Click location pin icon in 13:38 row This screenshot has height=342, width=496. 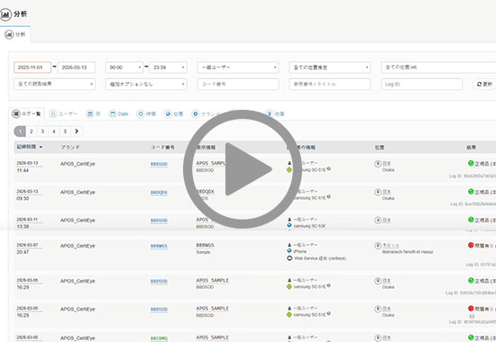378,220
